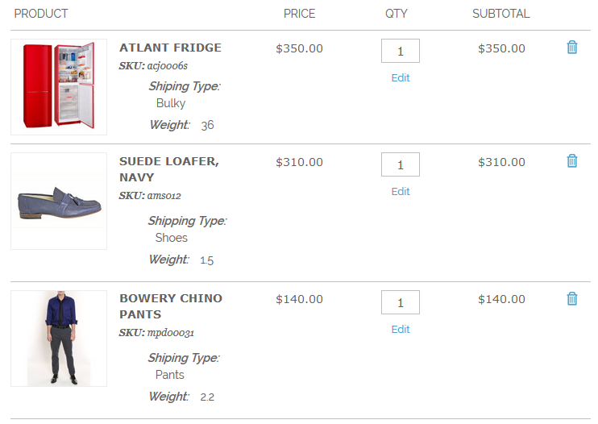Open Edit link for Bowery Chino Pants
Screen dimensions: 598x424
point(401,330)
